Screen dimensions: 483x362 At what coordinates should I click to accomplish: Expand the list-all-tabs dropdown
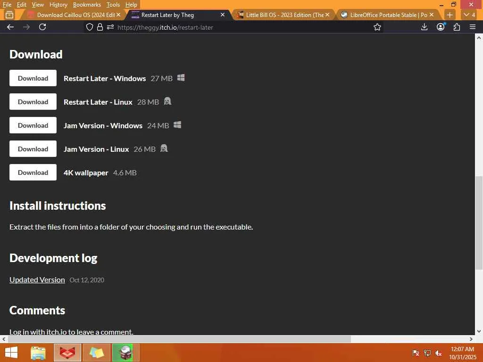470,15
